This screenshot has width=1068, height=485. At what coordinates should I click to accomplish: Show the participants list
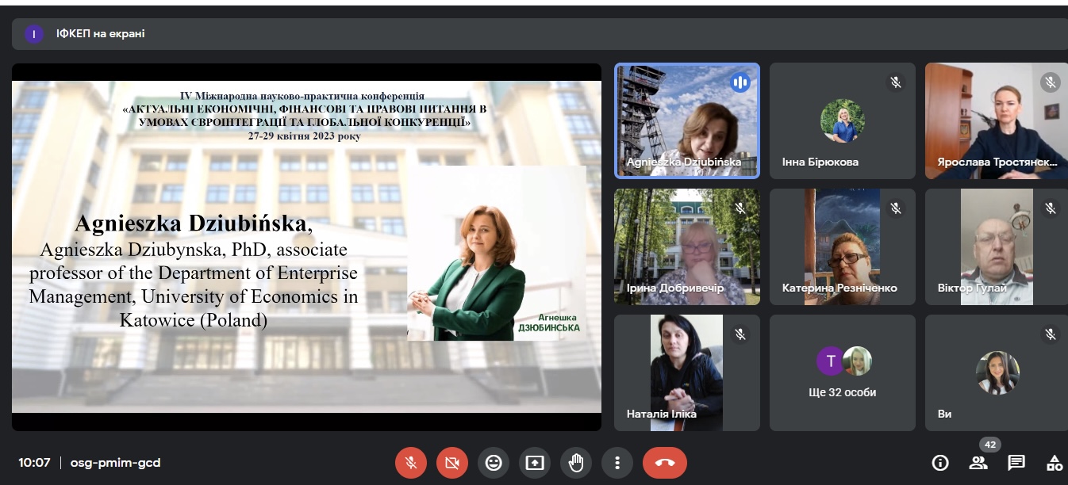[x=978, y=463]
